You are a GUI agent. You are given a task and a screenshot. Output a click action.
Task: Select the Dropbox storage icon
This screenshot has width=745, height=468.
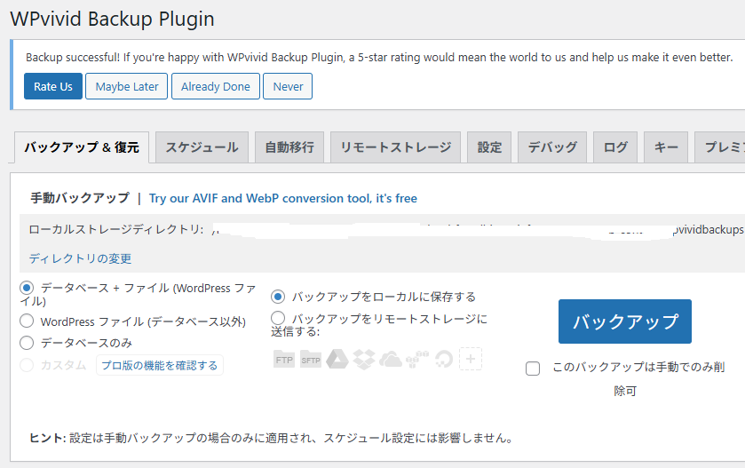[363, 360]
